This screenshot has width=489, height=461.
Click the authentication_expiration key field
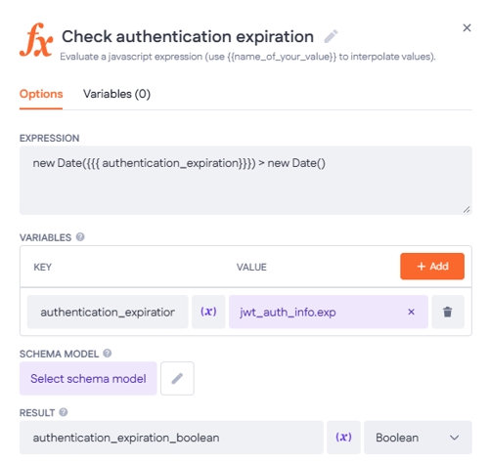click(108, 312)
